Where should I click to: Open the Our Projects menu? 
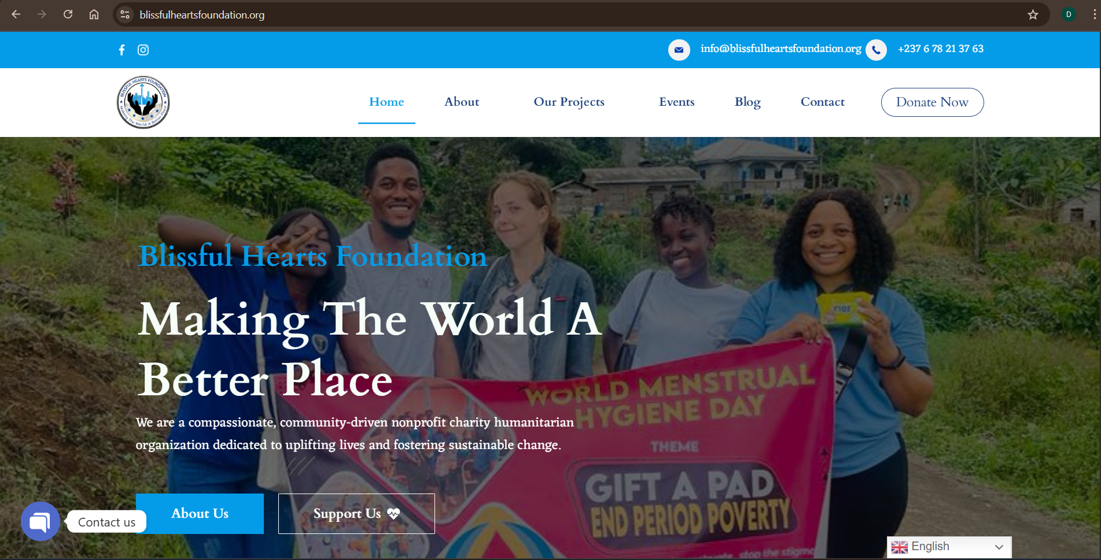(x=569, y=102)
